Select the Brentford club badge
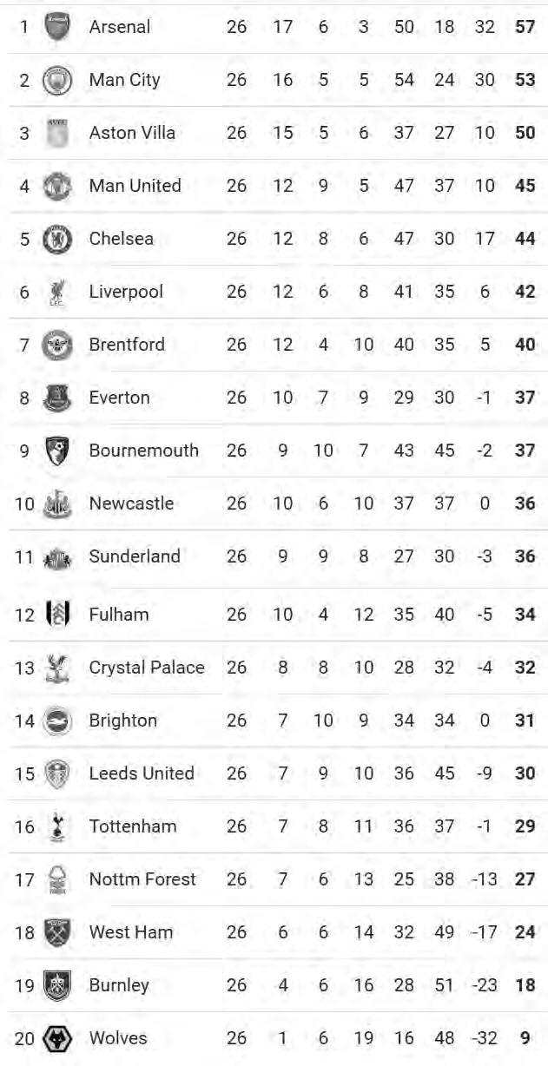The width and height of the screenshot is (548, 1066). [57, 345]
